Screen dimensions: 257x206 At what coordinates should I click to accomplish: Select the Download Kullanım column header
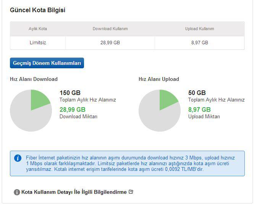(110, 29)
